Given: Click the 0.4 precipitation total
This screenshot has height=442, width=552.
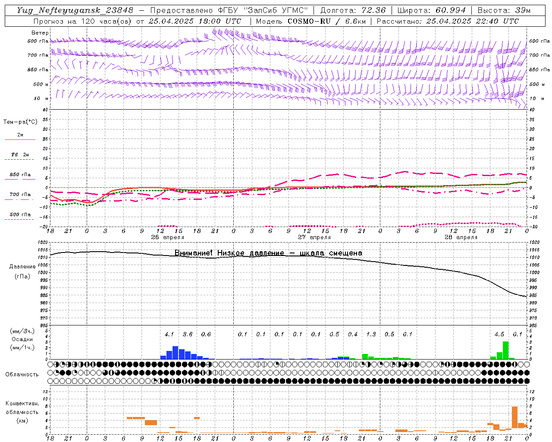Looking at the screenshot, I should tap(353, 335).
